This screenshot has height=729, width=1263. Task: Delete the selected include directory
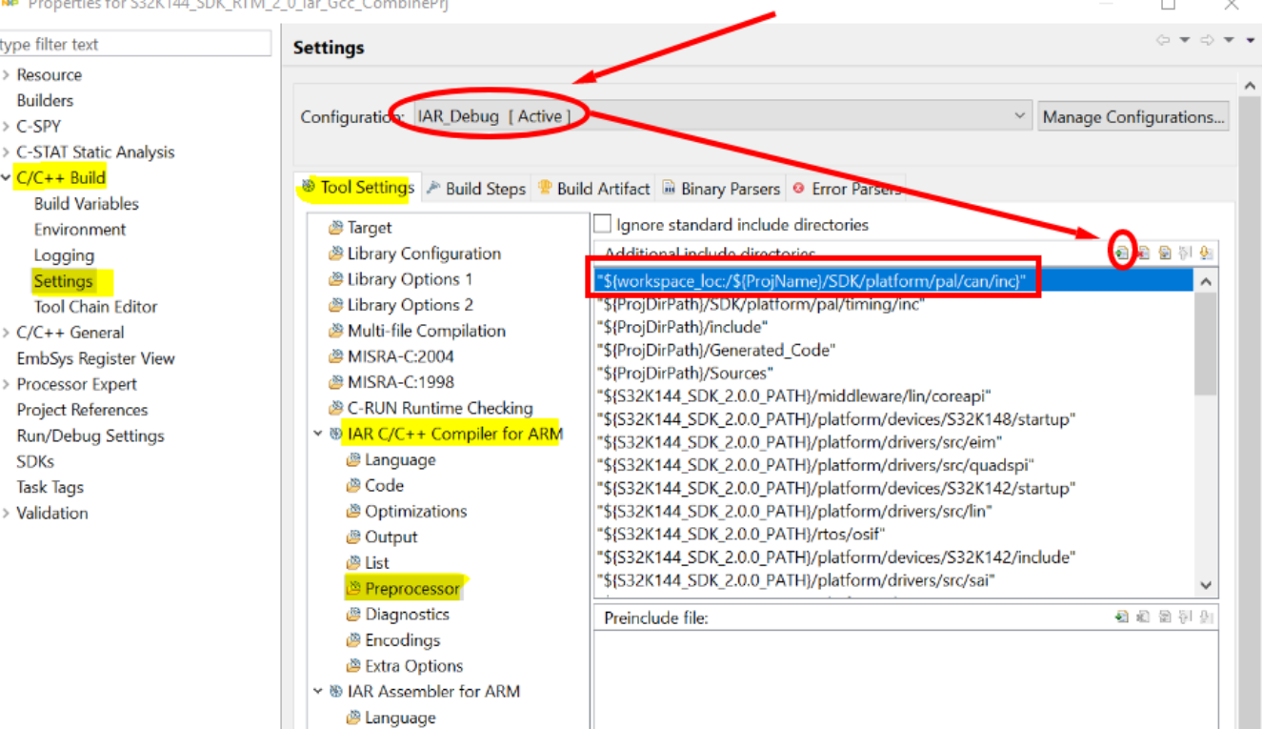[x=1144, y=252]
